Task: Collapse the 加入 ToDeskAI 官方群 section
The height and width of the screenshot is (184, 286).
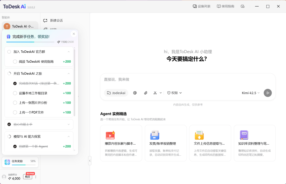Action: pyautogui.click(x=69, y=52)
